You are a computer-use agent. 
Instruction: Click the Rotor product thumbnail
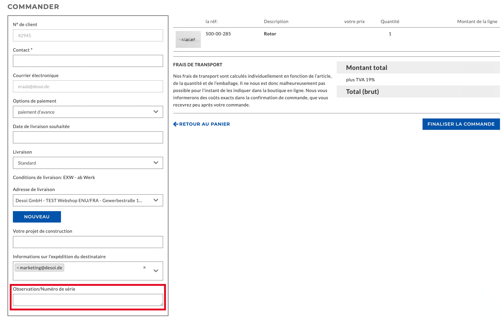188,40
